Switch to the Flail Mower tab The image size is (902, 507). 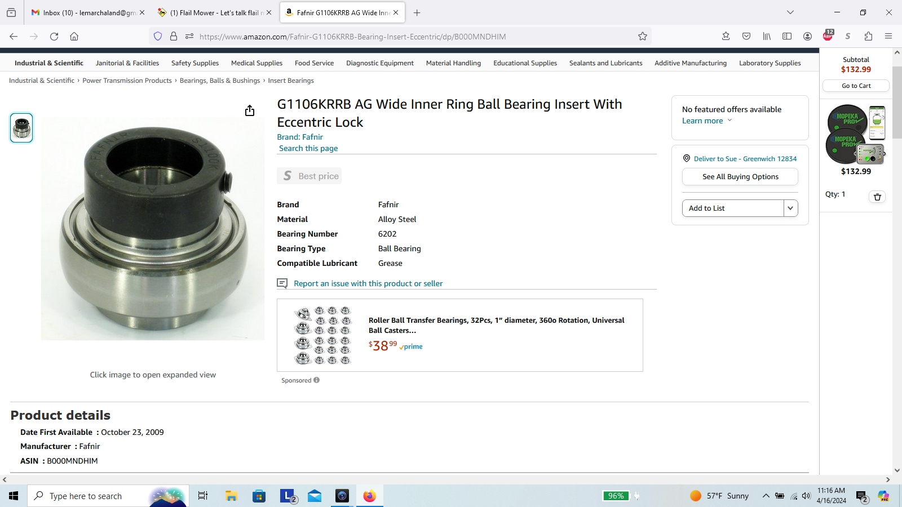point(214,12)
